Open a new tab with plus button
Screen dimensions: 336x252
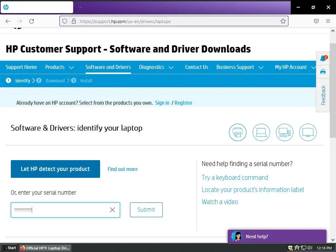(x=80, y=8)
